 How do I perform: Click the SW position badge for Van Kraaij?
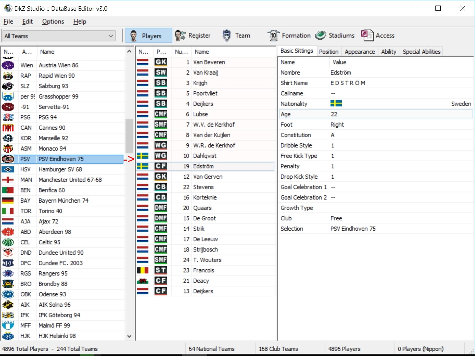pos(161,73)
